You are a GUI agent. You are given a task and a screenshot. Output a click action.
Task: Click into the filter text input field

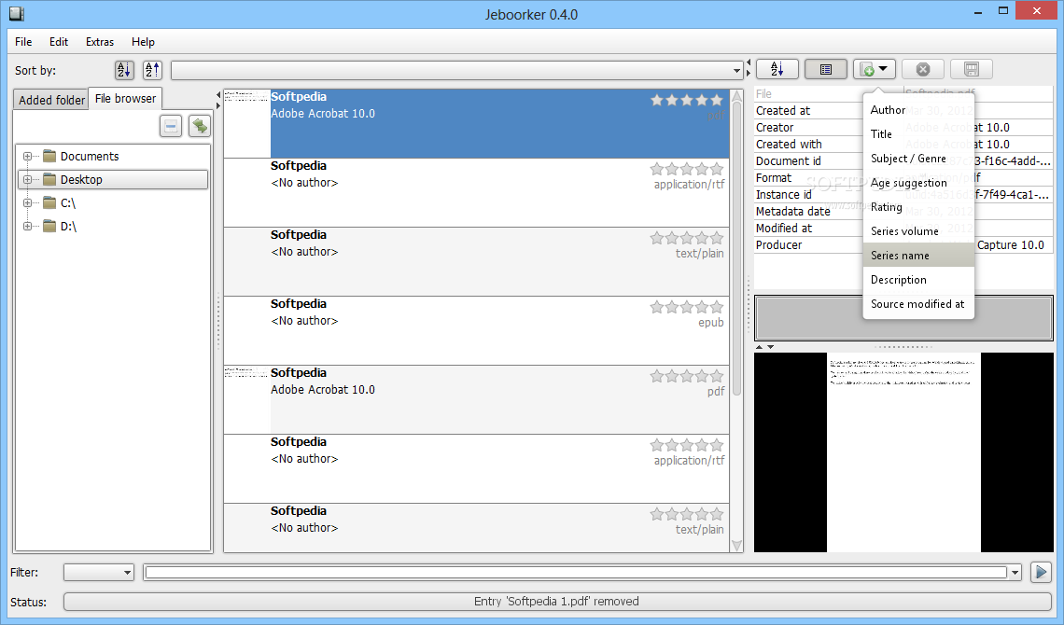576,573
